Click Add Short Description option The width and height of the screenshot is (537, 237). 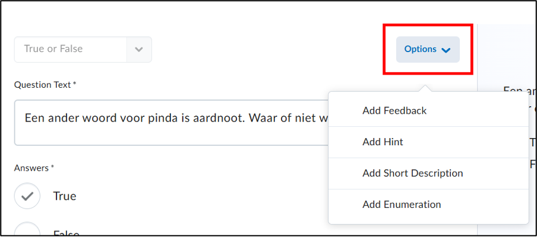pos(412,174)
